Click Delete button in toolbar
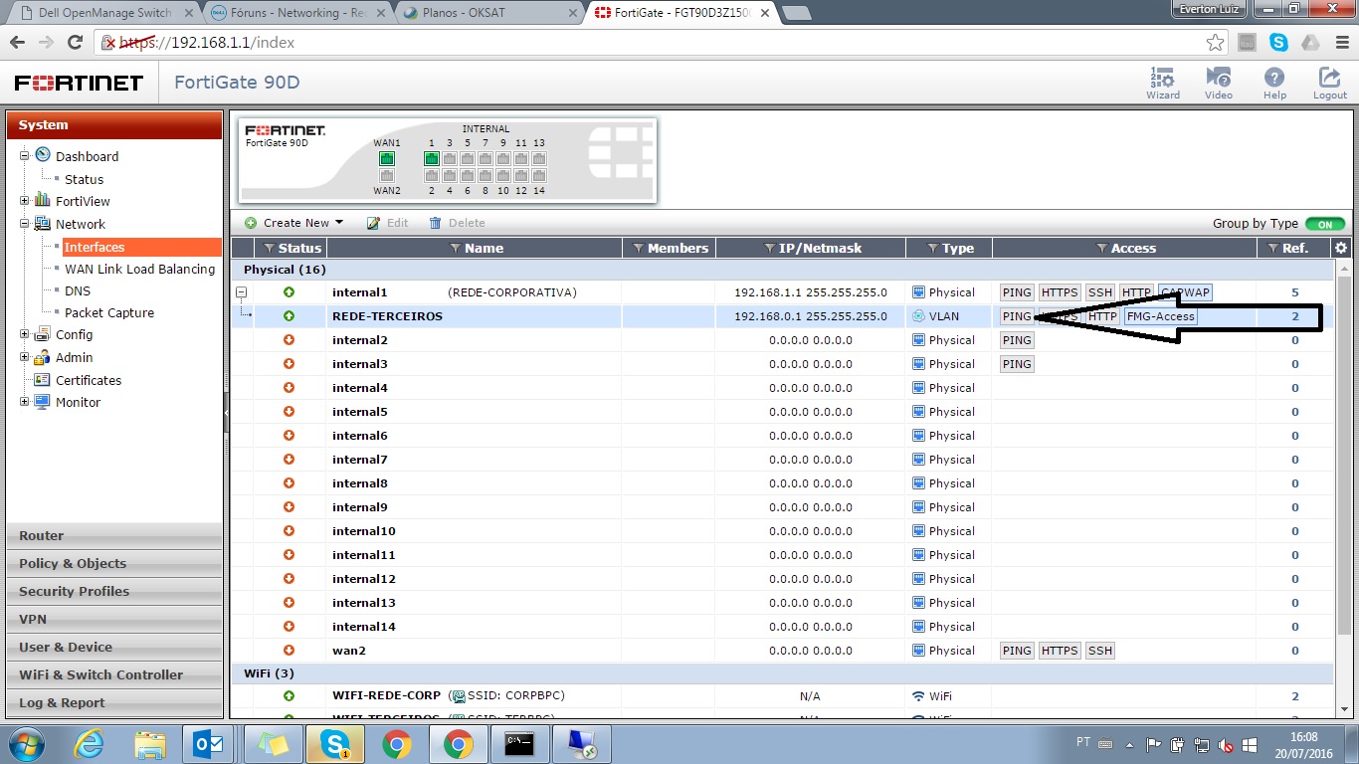1359x764 pixels. (457, 223)
